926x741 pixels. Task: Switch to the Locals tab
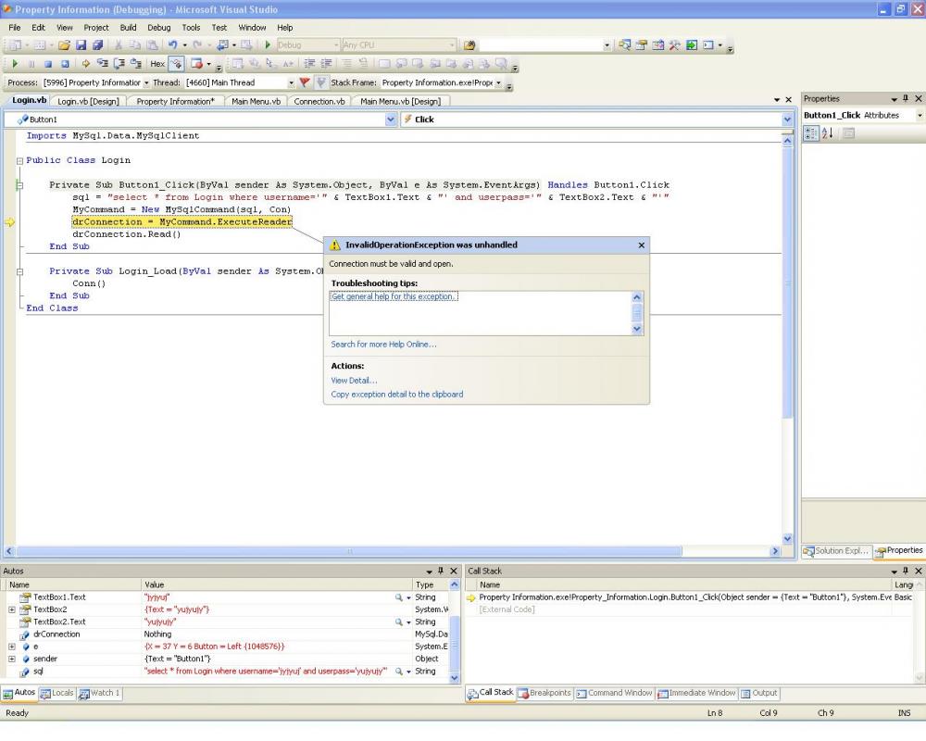click(57, 693)
